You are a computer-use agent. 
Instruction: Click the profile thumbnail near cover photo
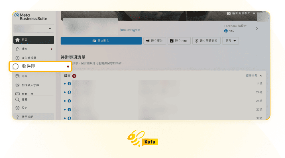[90, 26]
